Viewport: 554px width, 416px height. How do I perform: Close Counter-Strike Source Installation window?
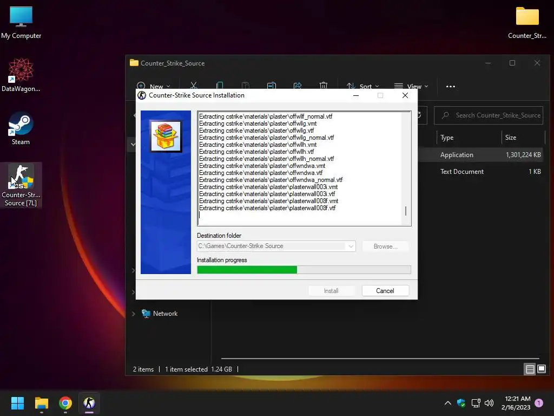coord(405,95)
